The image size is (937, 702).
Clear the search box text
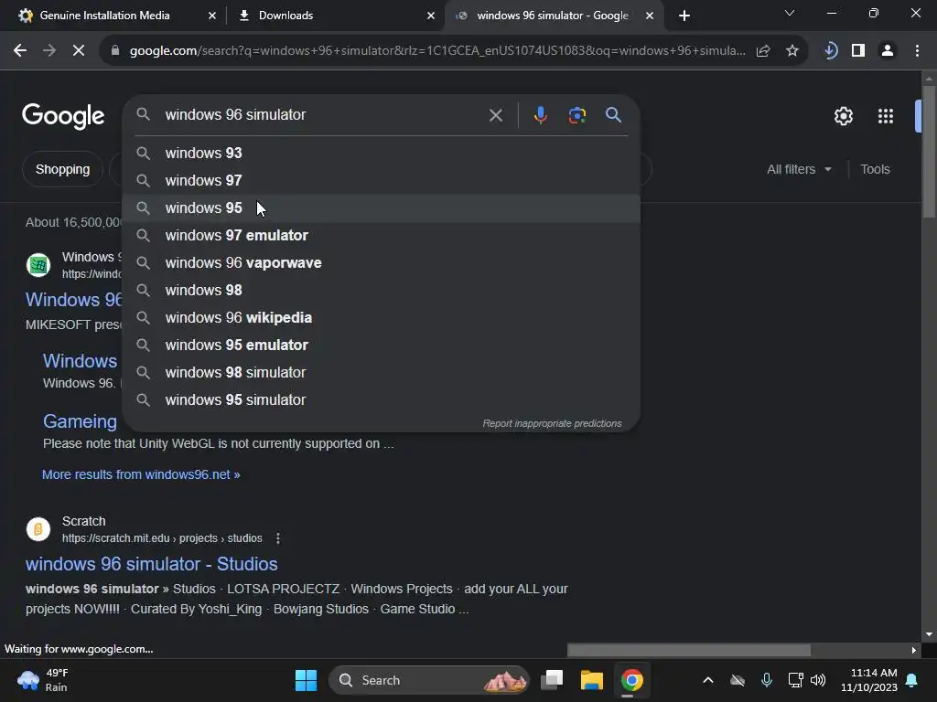pyautogui.click(x=496, y=115)
